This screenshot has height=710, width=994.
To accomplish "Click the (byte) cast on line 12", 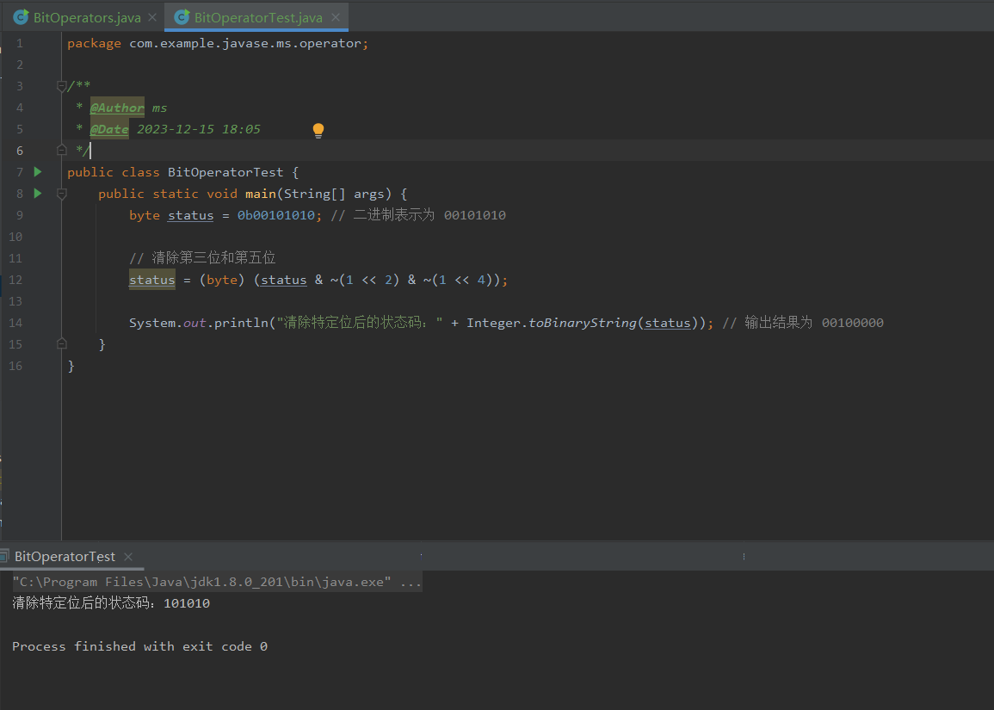I will click(x=222, y=281).
